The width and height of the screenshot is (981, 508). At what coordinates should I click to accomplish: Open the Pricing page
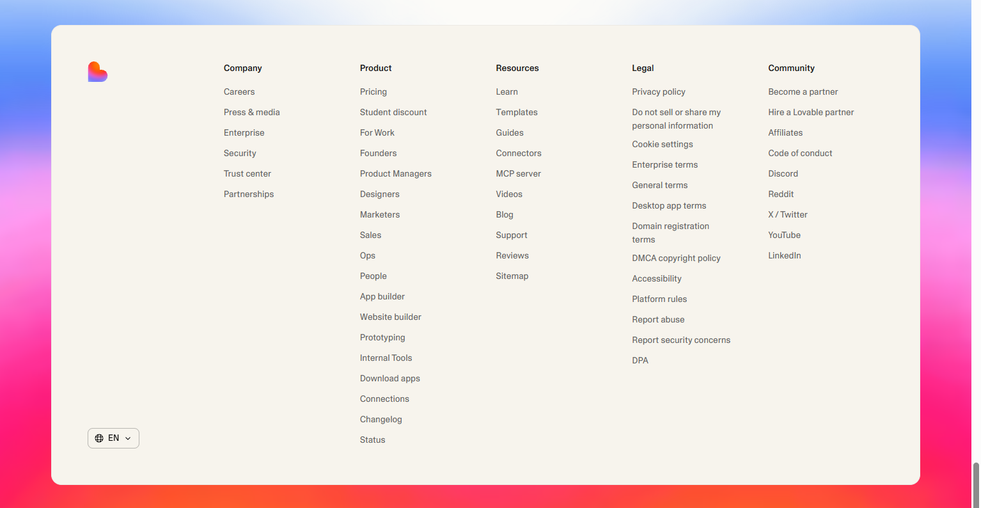coord(373,92)
